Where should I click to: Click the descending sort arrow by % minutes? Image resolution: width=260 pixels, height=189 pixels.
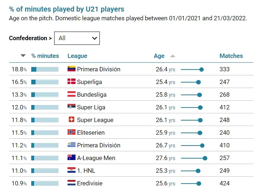point(23,56)
